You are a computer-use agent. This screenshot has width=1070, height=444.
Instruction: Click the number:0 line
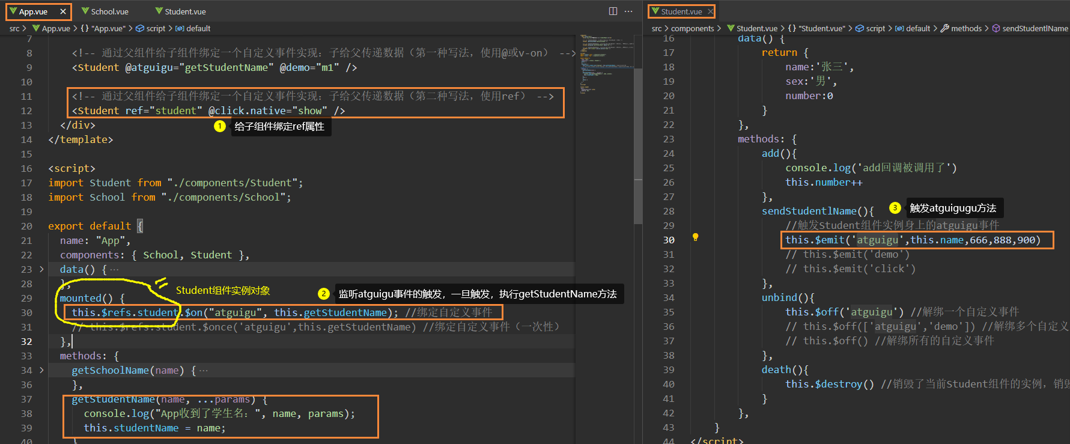tap(809, 96)
